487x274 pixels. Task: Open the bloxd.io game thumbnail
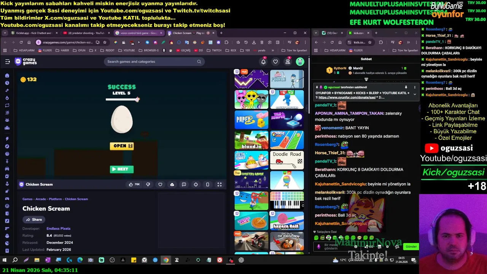click(x=251, y=140)
